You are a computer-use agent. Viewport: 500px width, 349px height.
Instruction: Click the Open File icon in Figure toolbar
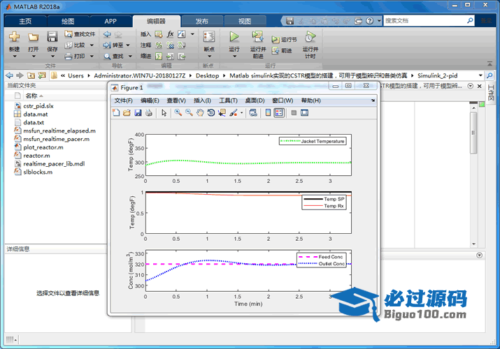coord(127,112)
